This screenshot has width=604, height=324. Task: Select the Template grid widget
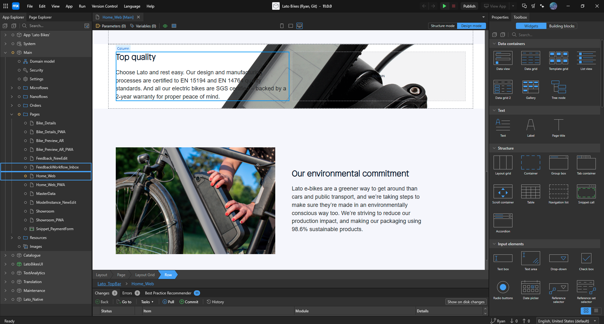[x=558, y=58]
